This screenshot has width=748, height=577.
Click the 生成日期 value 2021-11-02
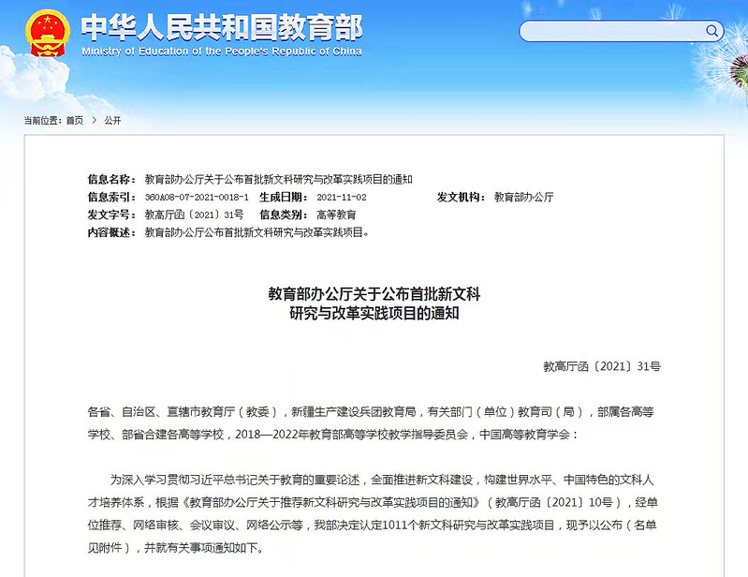coord(341,197)
